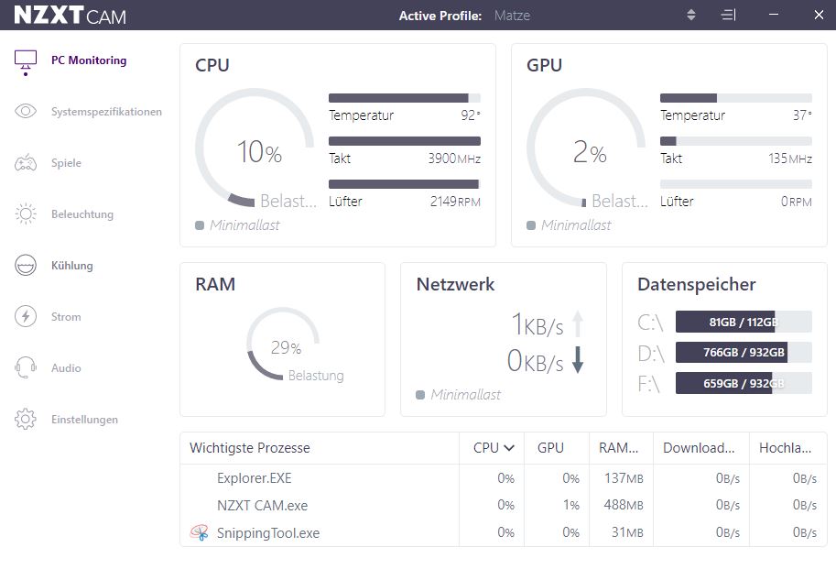Click the CPU Temperatur bar
836x580 pixels.
pos(405,98)
